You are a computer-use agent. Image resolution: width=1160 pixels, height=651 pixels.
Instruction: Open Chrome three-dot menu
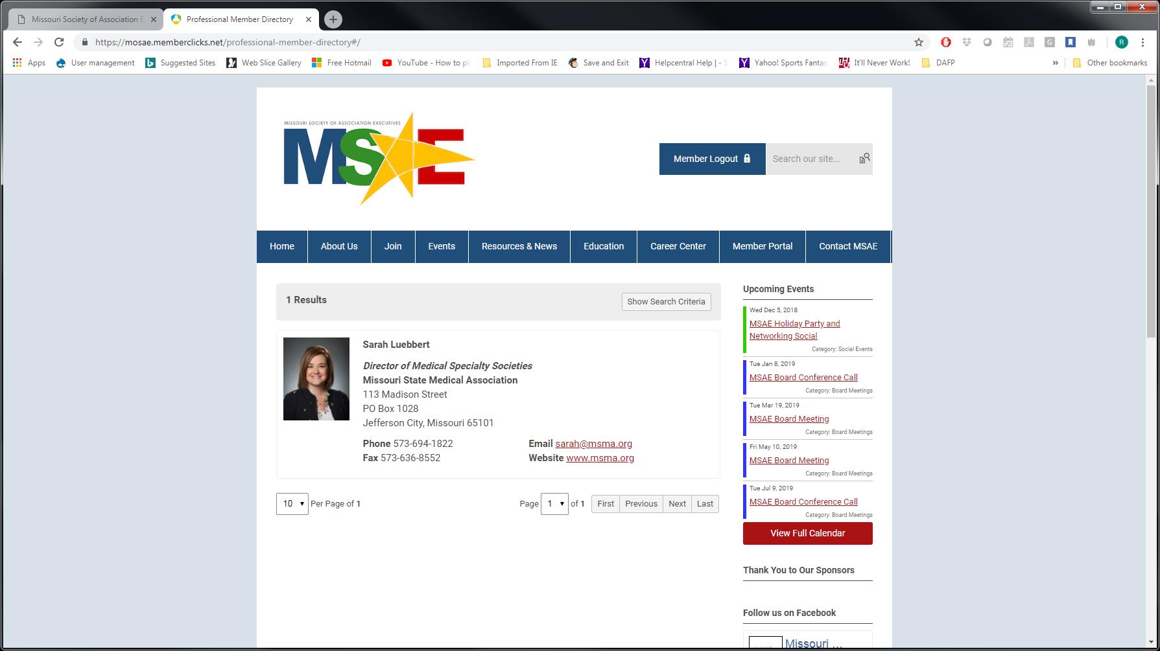click(x=1142, y=42)
